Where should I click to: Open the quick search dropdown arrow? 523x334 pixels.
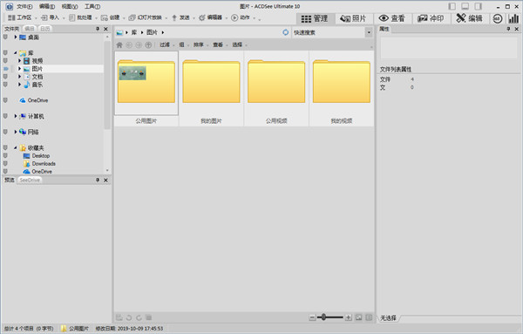(369, 32)
